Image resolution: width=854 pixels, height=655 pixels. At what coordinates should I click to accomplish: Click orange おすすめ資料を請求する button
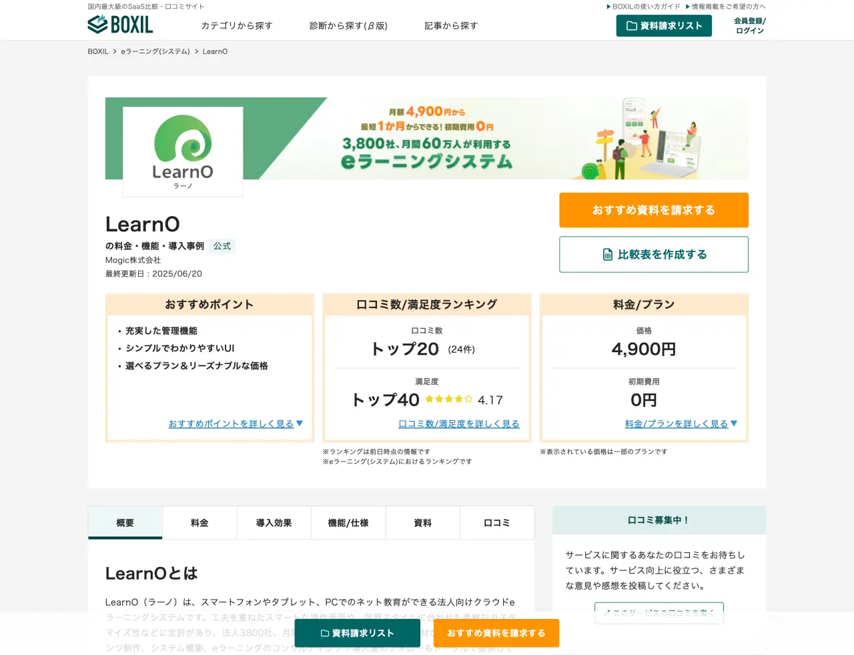click(654, 210)
